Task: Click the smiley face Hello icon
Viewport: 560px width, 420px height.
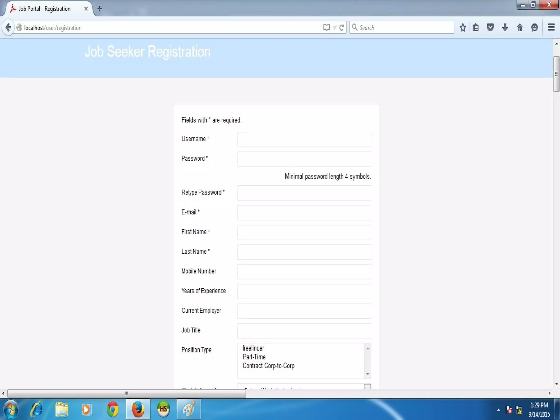Action: pyautogui.click(x=534, y=28)
